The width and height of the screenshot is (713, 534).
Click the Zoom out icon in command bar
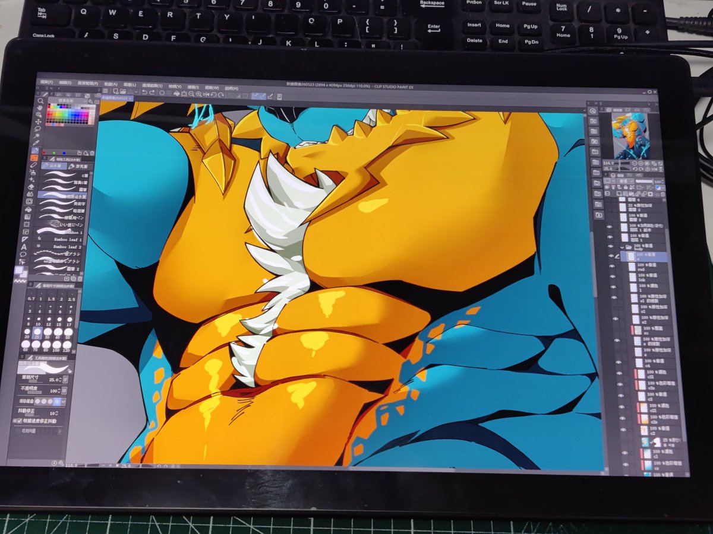click(191, 94)
